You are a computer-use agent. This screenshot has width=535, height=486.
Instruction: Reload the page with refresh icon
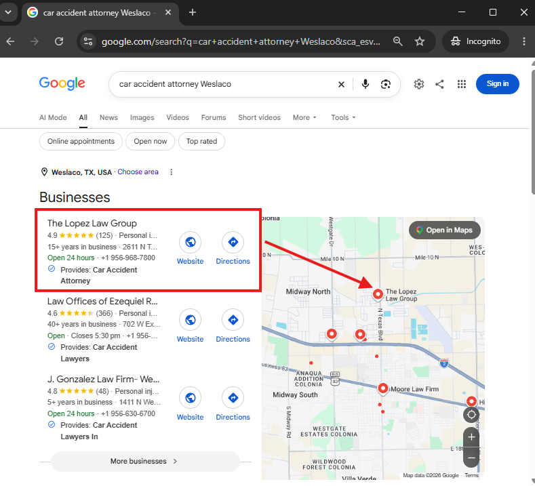click(x=59, y=41)
